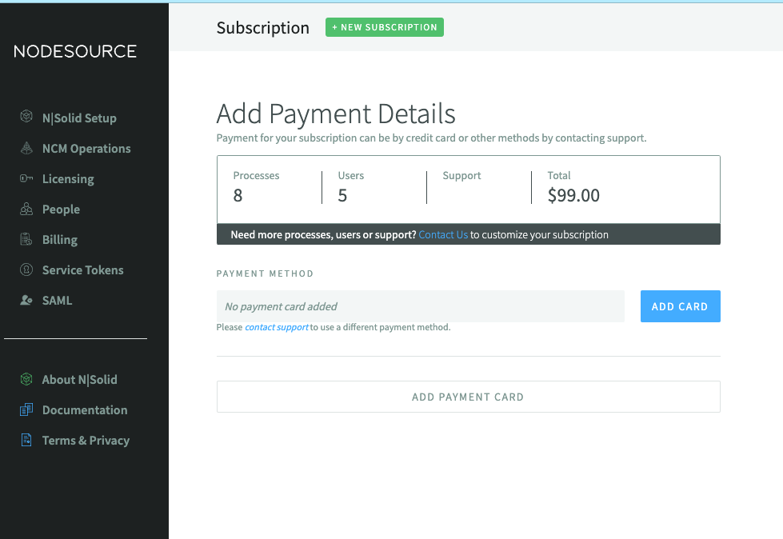Click the About N|Solid hexagon icon
Screen dimensions: 783x539
pyautogui.click(x=26, y=379)
